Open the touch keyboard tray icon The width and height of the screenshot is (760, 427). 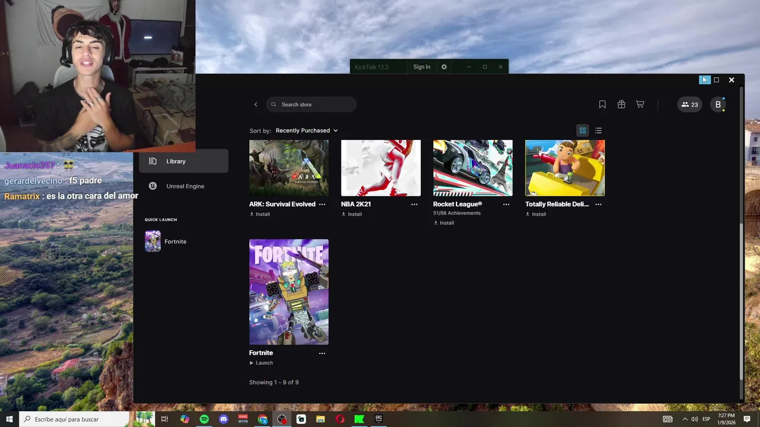pos(668,419)
